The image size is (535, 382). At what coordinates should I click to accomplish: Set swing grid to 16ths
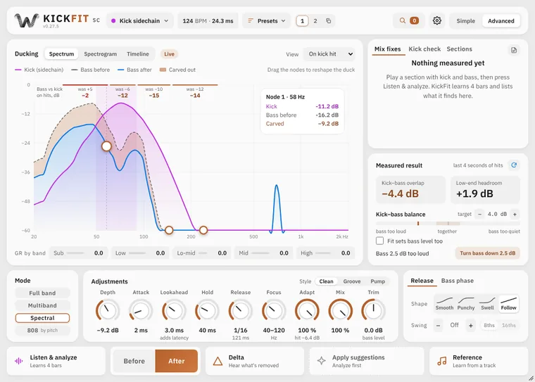point(509,325)
